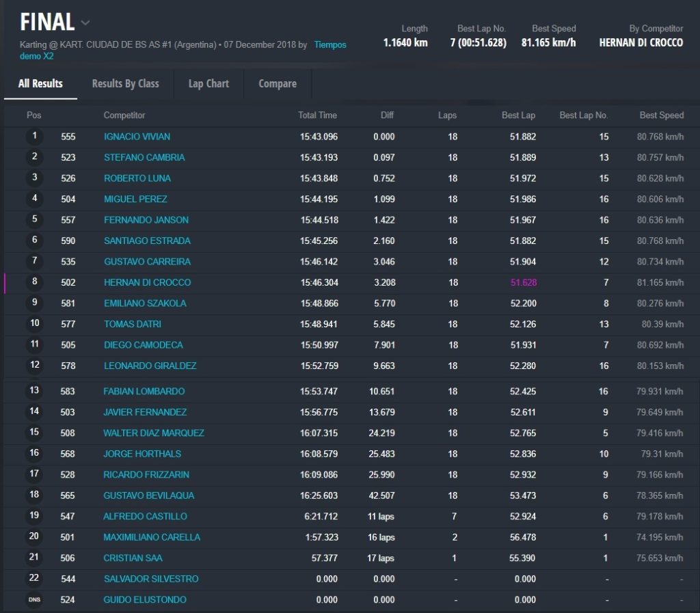Switch to the Results By Class tab

point(125,83)
